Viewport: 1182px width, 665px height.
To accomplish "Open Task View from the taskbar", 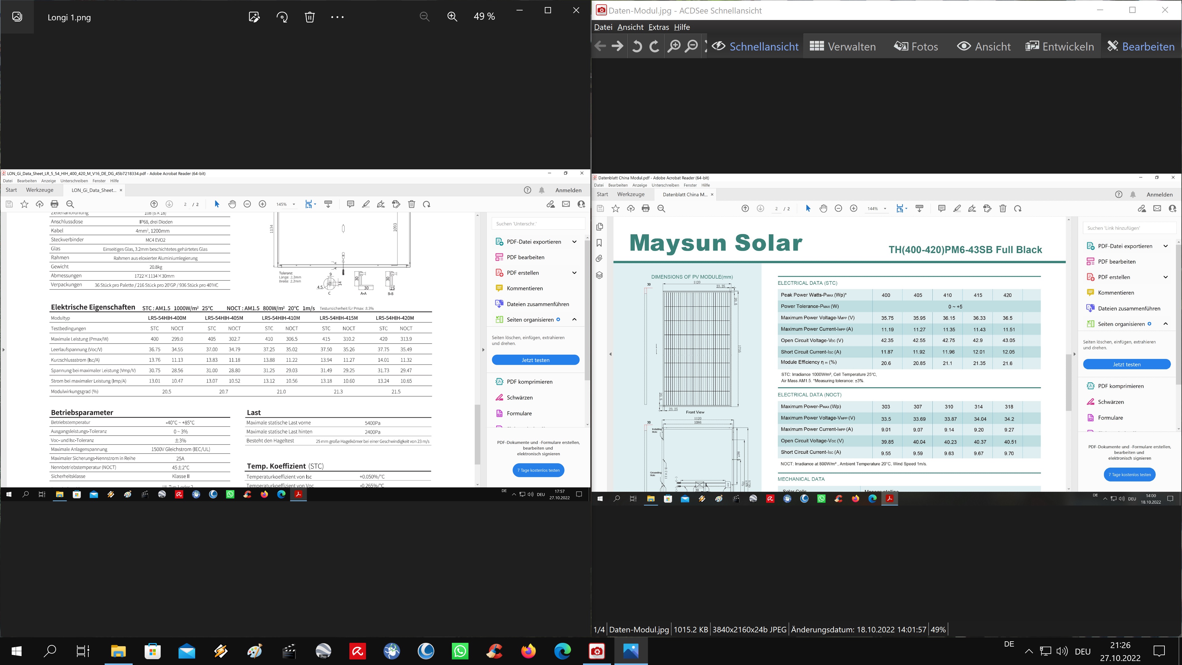I will click(x=83, y=651).
